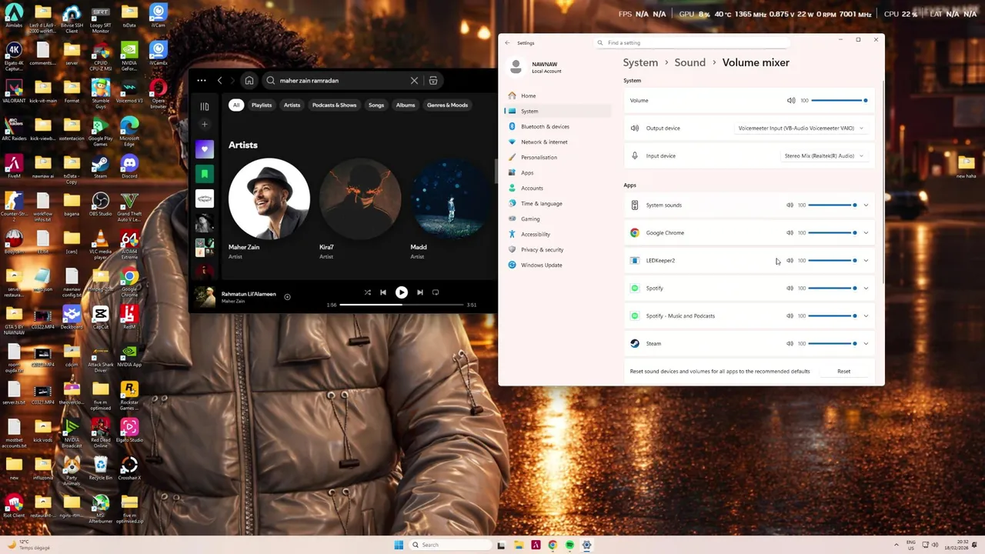Create playlist with Spotify plus icon
This screenshot has width=985, height=554.
205,125
